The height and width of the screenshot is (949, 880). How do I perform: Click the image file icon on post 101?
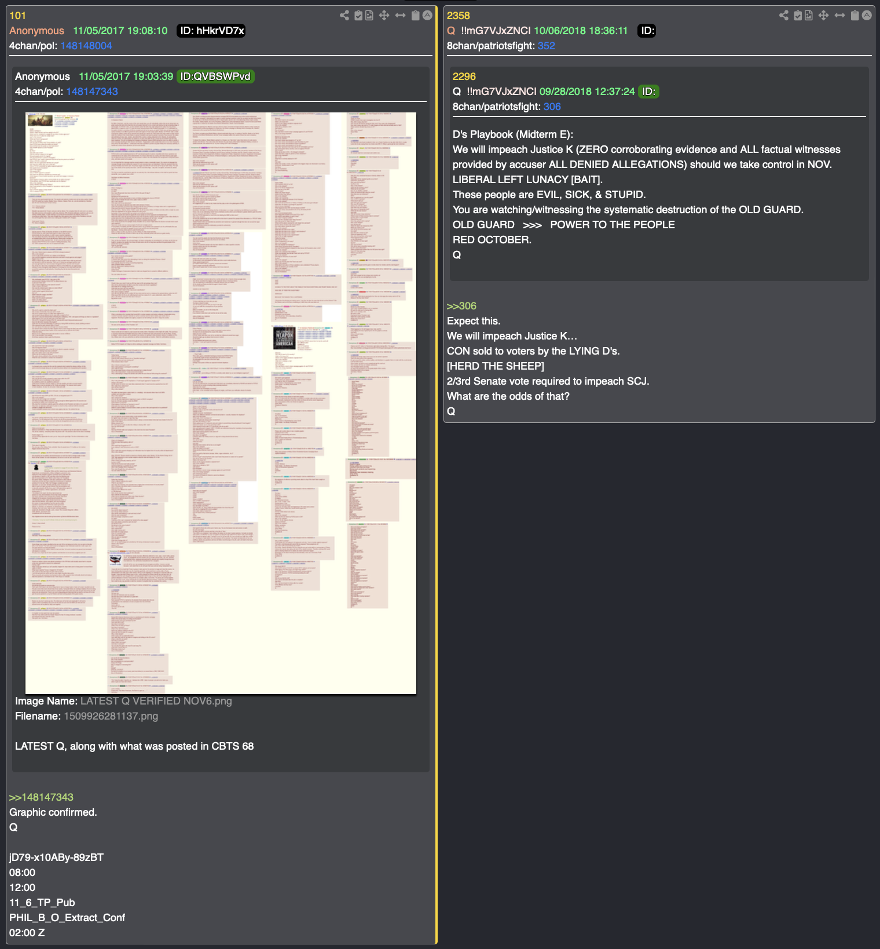tap(369, 16)
